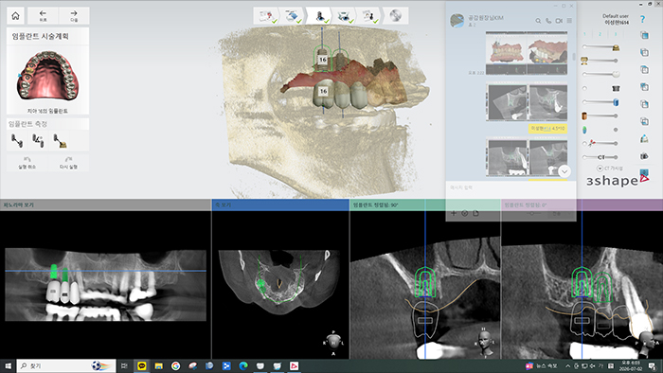Open the first workflow step tab
Screen dimensions: 663x373
267,16
